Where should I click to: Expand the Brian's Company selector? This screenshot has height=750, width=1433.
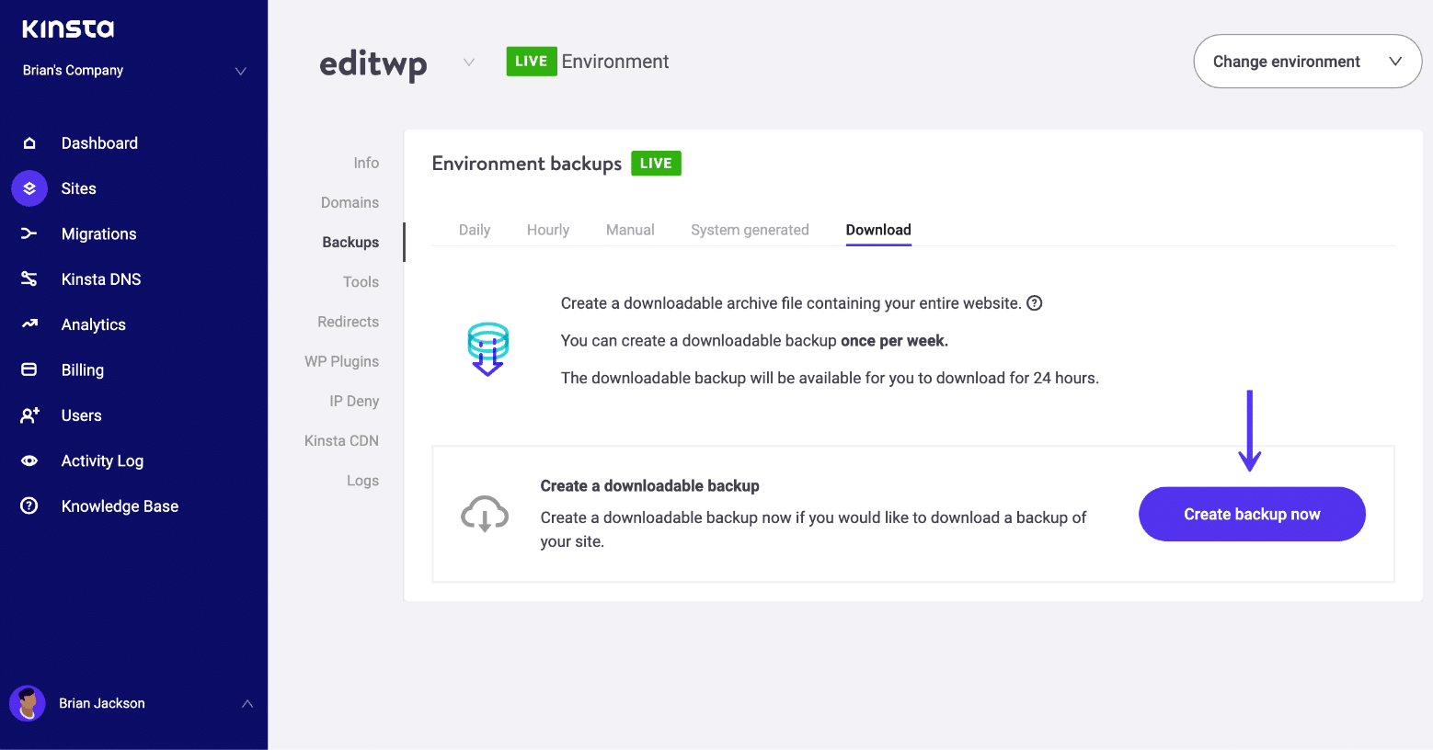(240, 70)
